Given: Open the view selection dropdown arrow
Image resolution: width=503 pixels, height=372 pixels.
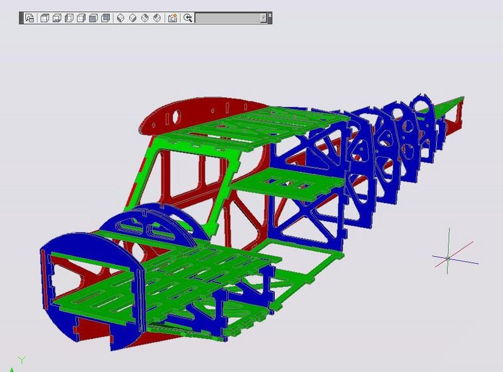Looking at the screenshot, I should 263,18.
